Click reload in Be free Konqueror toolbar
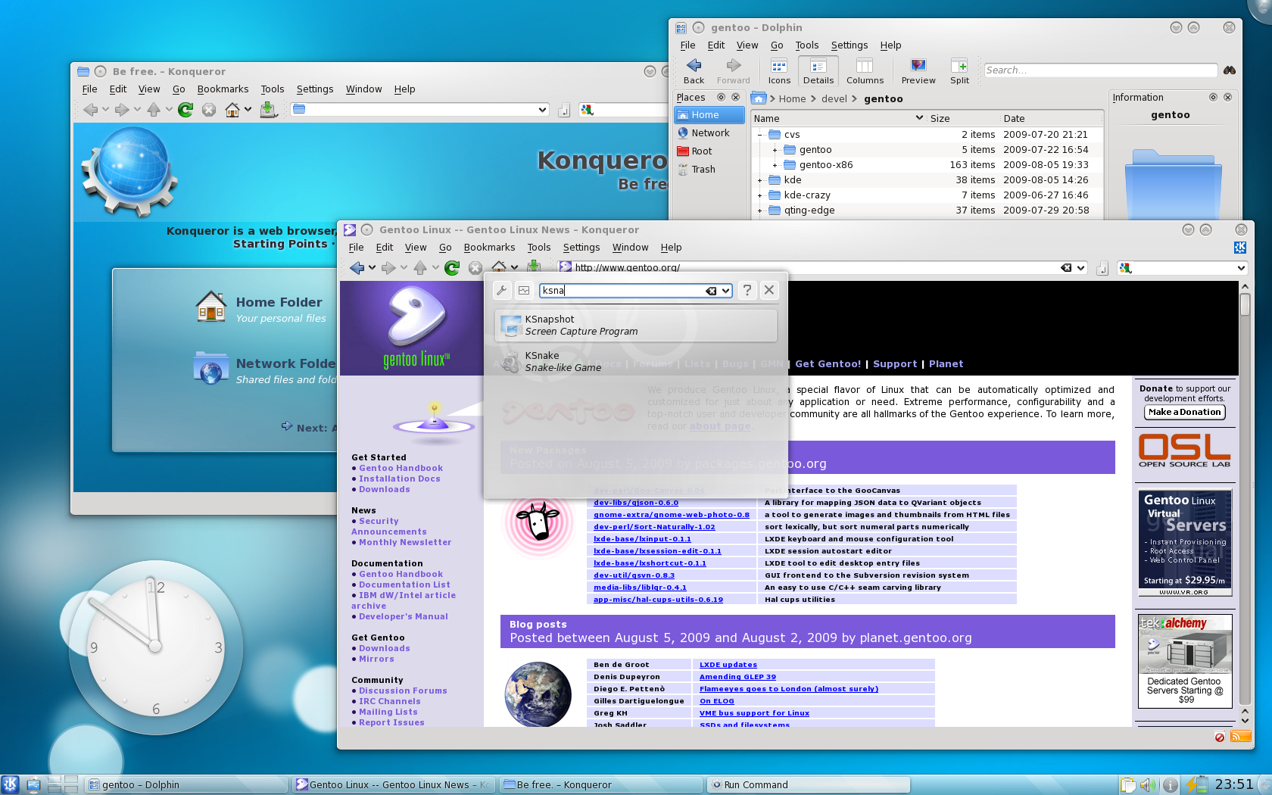This screenshot has height=795, width=1272. click(x=185, y=110)
